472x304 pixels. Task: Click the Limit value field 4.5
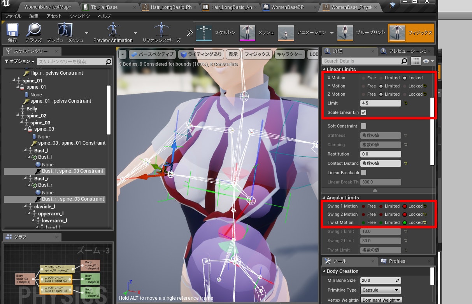[381, 103]
